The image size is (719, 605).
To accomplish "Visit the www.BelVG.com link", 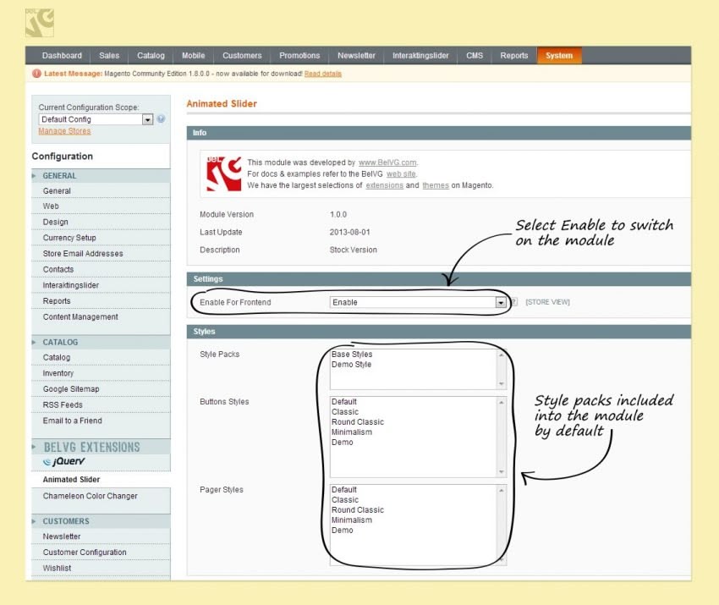I will coord(387,162).
